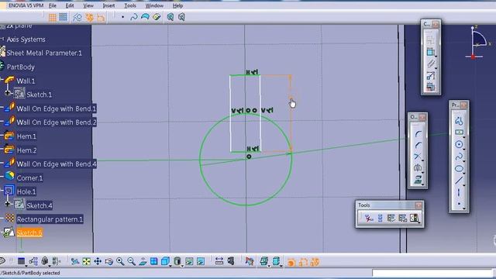Click the Zoom In magnifier icon

tap(120, 261)
